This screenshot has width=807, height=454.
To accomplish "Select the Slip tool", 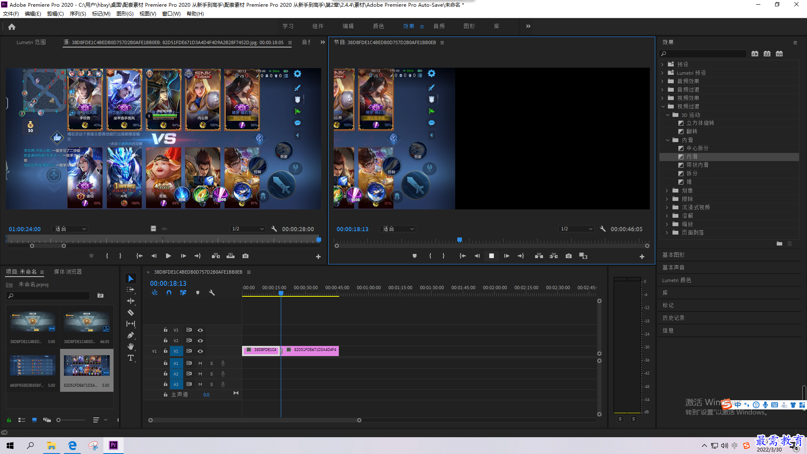I will coord(131,324).
